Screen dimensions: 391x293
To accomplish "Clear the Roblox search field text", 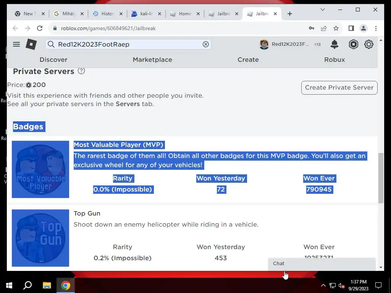I will (206, 44).
